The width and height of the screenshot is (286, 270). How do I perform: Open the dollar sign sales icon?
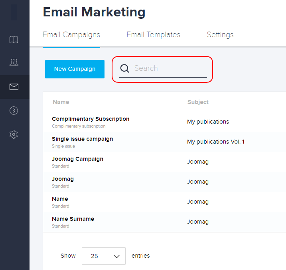14,111
